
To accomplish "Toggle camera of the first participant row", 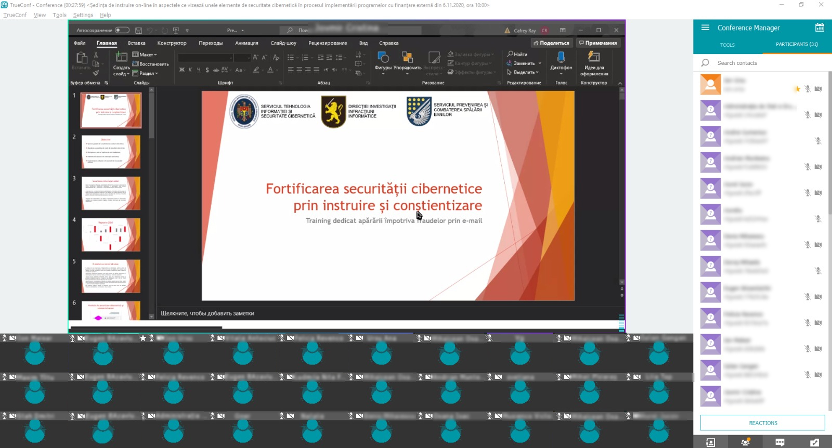I will pyautogui.click(x=818, y=89).
